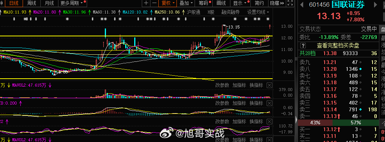Viewport: 385px width, 142px height.
Task: Toggle the 融资融券 margin overlay
Action: [x=230, y=12]
